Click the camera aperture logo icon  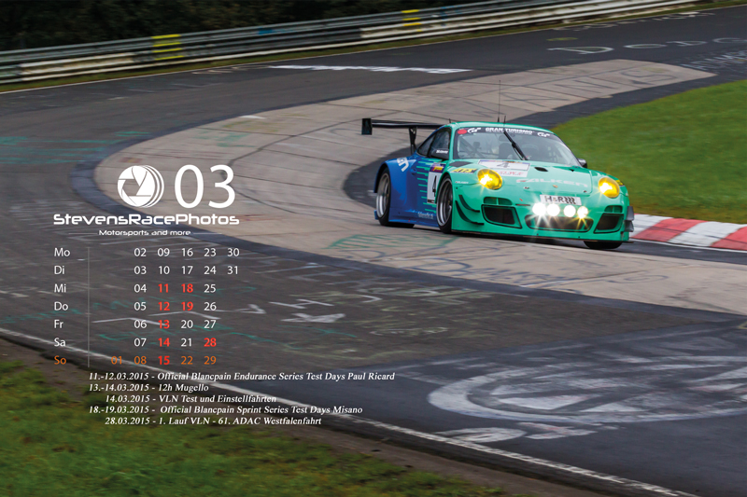pyautogui.click(x=141, y=186)
